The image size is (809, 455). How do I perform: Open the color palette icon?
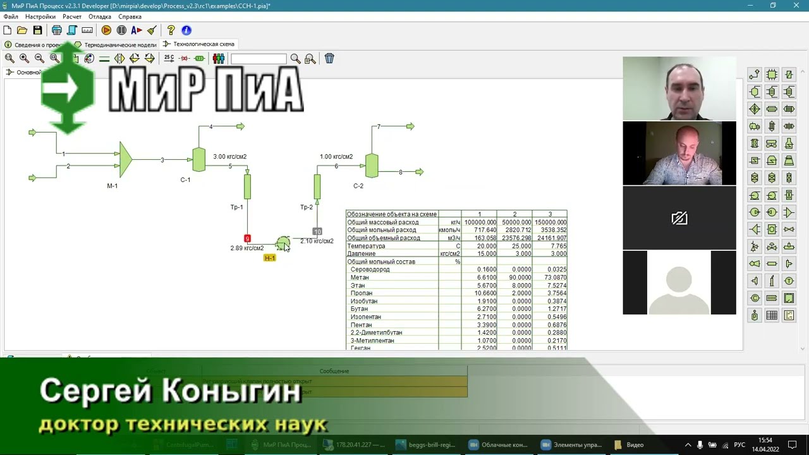pos(89,58)
